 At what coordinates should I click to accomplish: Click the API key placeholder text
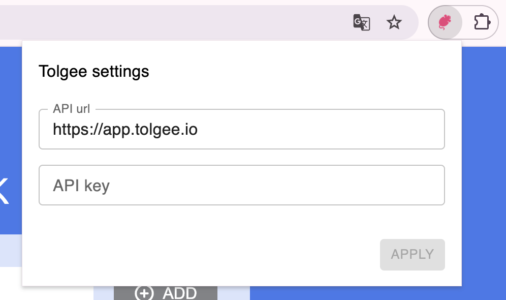[81, 185]
